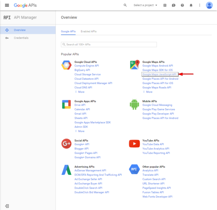Open Compute Engine API link
The image size is (217, 210).
87,66
